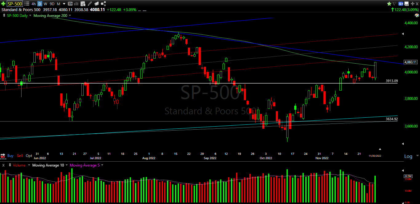Open the blue S dropdown in top right
The height and width of the screenshot is (204, 420).
click(401, 4)
